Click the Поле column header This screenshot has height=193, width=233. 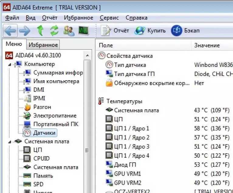[x=143, y=45]
